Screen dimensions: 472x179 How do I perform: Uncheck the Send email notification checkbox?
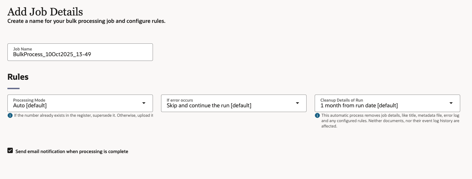click(10, 151)
